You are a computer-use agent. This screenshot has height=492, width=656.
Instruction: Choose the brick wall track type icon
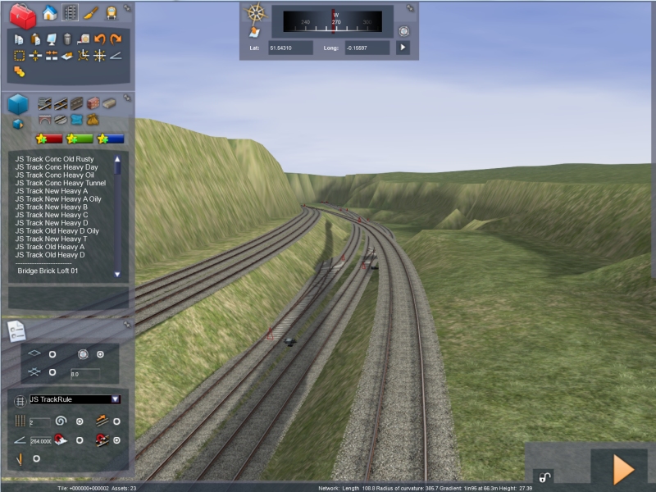click(93, 103)
